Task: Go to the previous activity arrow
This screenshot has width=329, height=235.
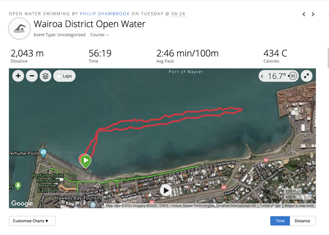Action: click(x=304, y=14)
